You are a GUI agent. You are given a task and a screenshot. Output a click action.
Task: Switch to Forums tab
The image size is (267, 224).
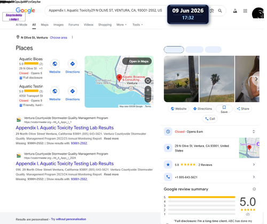[x=74, y=25]
